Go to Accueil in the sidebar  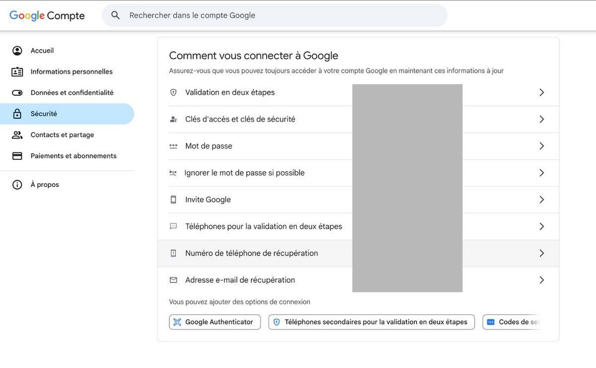click(x=67, y=51)
